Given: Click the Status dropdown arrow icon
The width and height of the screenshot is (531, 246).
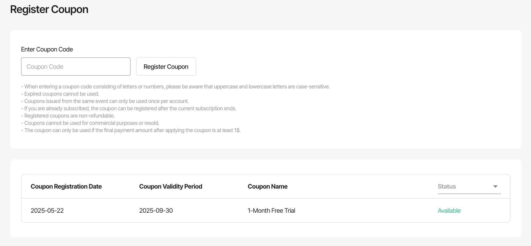Looking at the screenshot, I should (495, 187).
